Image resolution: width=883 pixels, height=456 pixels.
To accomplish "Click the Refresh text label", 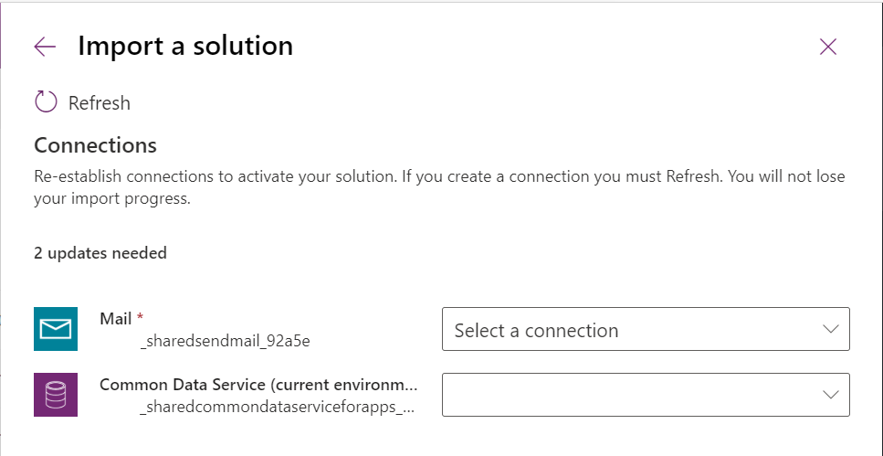I will click(x=100, y=103).
